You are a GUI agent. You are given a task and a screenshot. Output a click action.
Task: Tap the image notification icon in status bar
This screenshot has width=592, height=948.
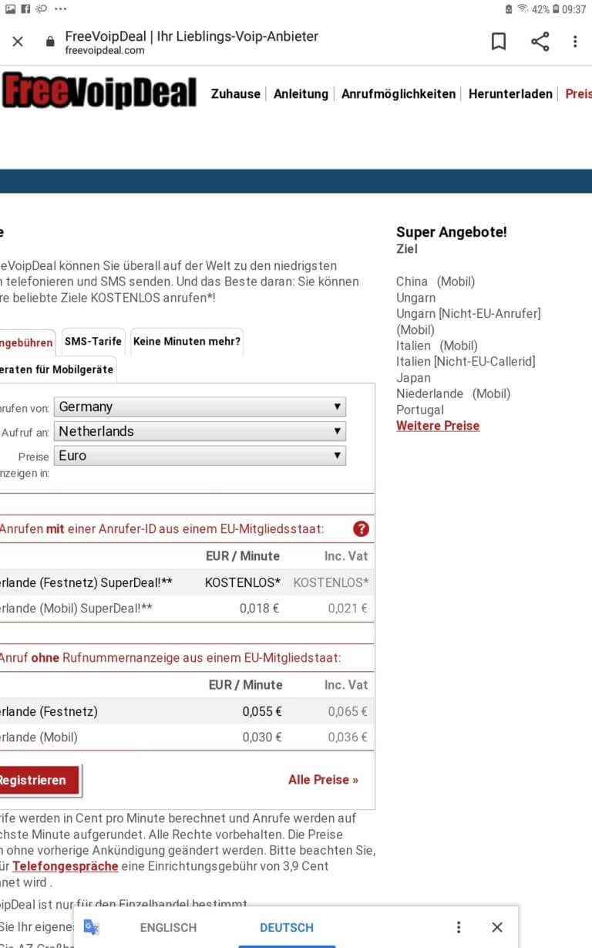(x=10, y=9)
